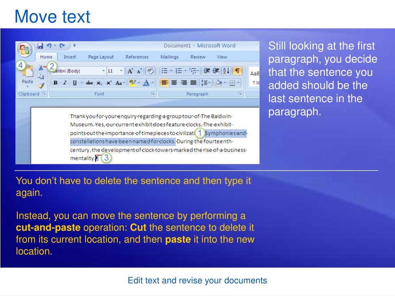Click the highlighted sentence 'Symphonies and'
The image size is (395, 296).
point(226,133)
